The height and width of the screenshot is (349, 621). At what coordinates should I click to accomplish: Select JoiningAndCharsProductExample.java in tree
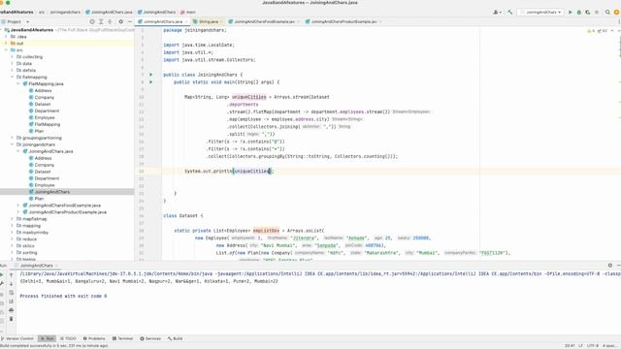coord(67,212)
